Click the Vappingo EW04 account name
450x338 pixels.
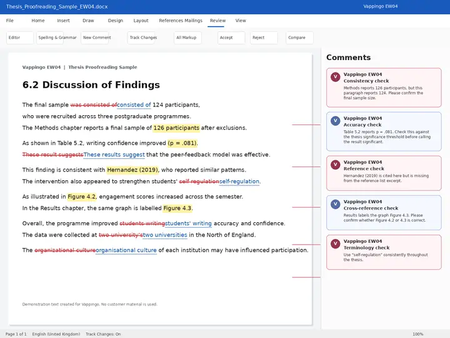click(380, 6)
